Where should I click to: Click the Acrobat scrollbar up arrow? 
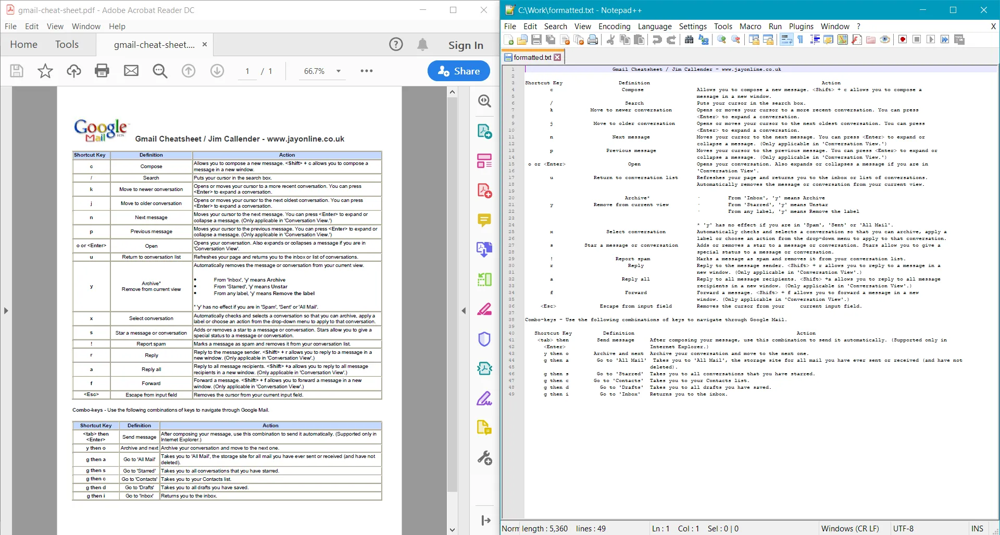pos(452,92)
